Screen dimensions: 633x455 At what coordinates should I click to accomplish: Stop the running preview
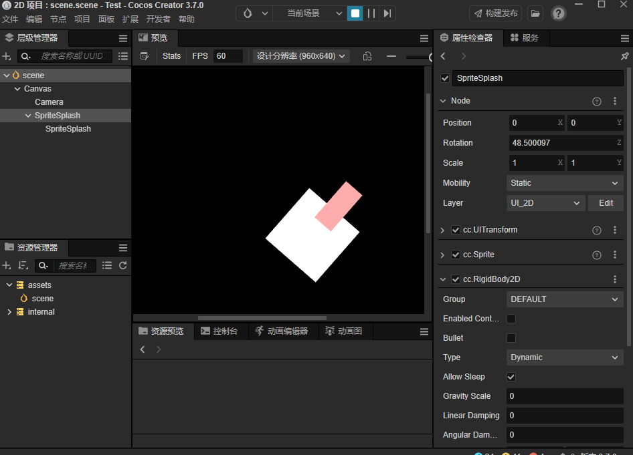point(355,13)
